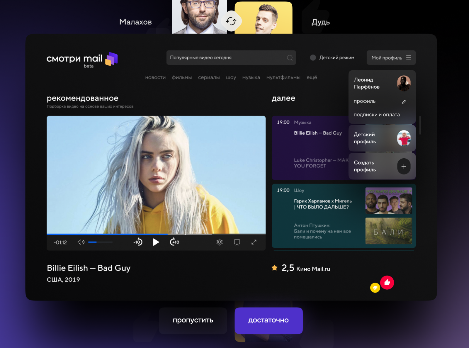Enter fullscreen mode with the expand icon

[x=254, y=242]
